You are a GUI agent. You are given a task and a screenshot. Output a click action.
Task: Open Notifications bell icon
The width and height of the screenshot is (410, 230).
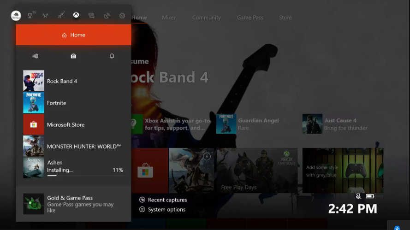pyautogui.click(x=112, y=56)
